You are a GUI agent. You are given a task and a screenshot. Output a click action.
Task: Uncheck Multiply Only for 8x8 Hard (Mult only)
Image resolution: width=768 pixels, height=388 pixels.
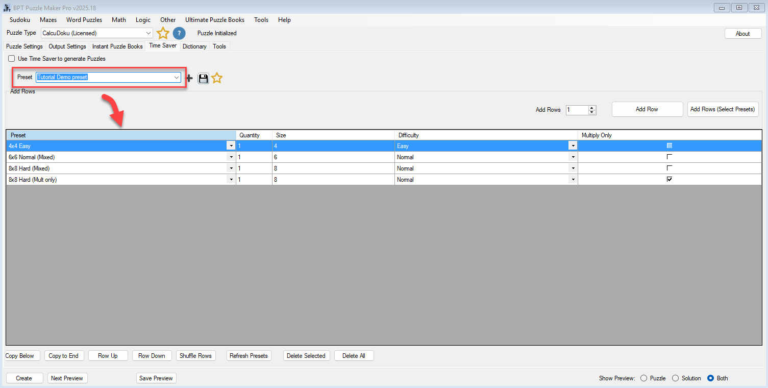(670, 179)
